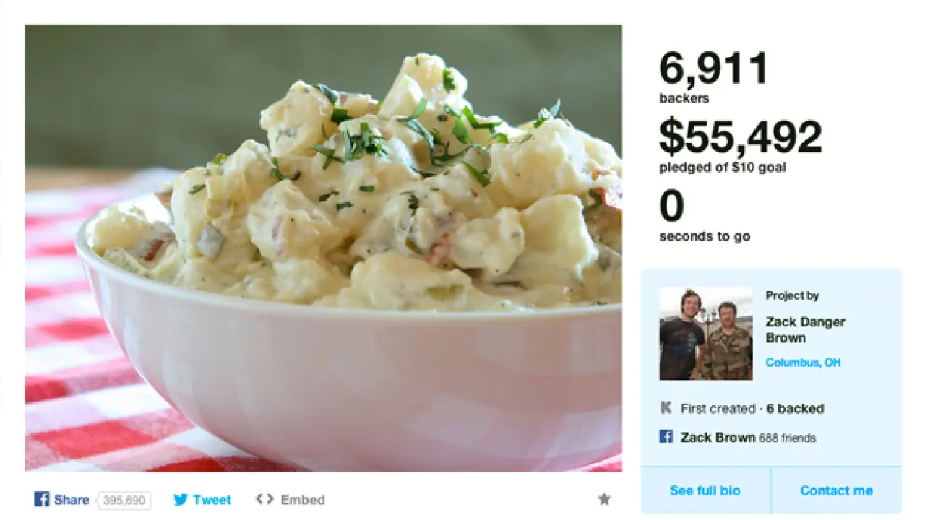Select the Columbus, OH location link
This screenshot has height=520, width=925.
(803, 363)
